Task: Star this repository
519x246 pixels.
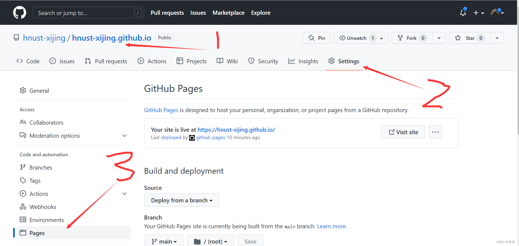Action: point(470,38)
